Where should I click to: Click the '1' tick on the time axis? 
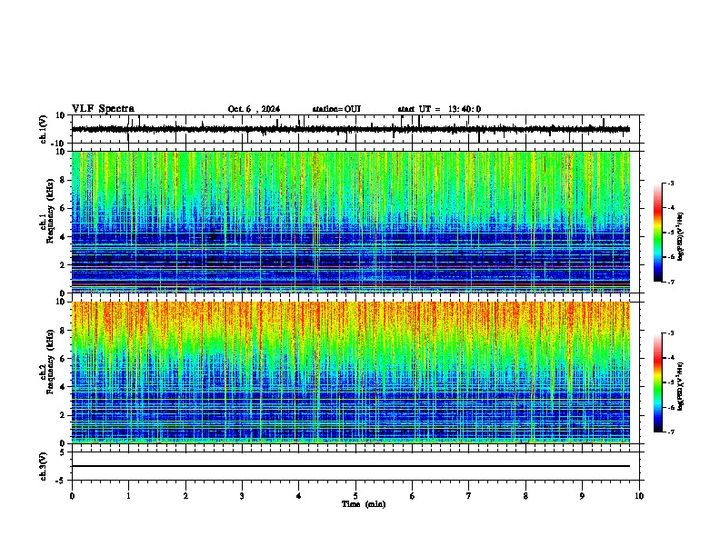[128, 496]
